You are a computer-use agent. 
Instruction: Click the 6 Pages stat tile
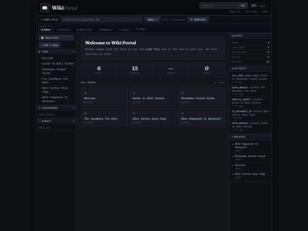coord(99,70)
